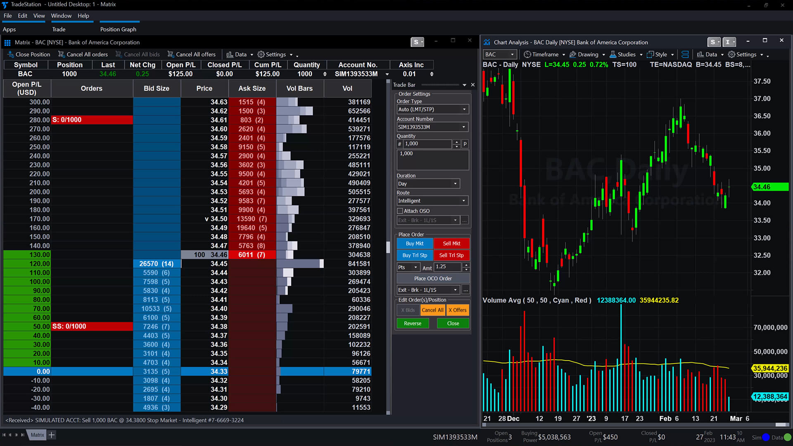Click Cancel All orders icon
The image size is (793, 446).
tap(61, 55)
